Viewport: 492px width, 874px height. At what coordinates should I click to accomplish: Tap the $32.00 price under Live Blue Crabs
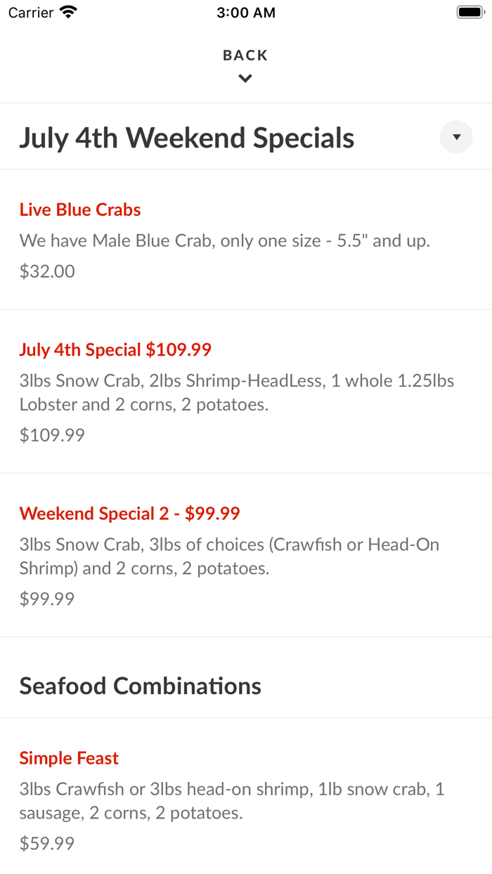tap(47, 270)
